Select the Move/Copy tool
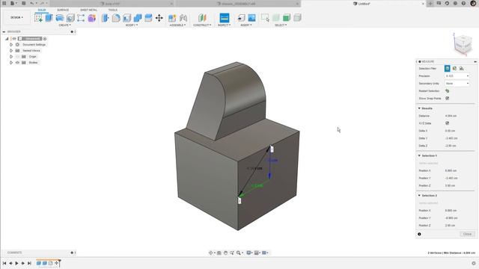Screen dimensions: 479x269 pyautogui.click(x=159, y=18)
